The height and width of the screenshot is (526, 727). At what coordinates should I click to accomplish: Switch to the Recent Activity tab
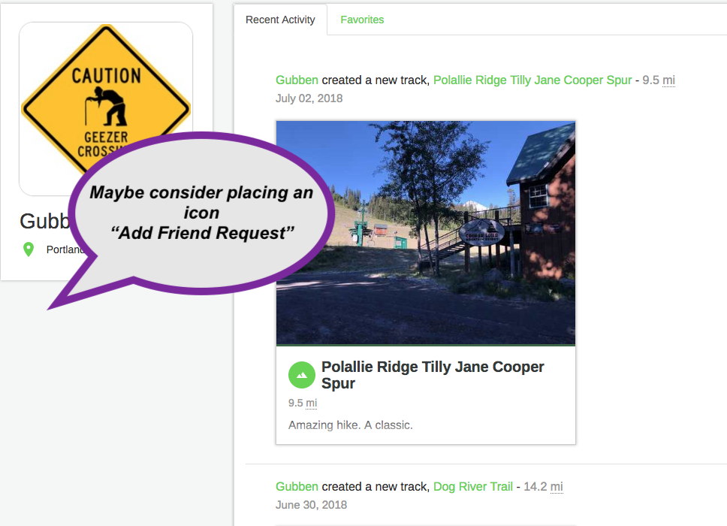click(x=280, y=20)
